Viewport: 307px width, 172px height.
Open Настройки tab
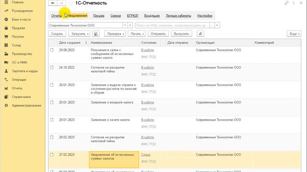[x=205, y=16]
